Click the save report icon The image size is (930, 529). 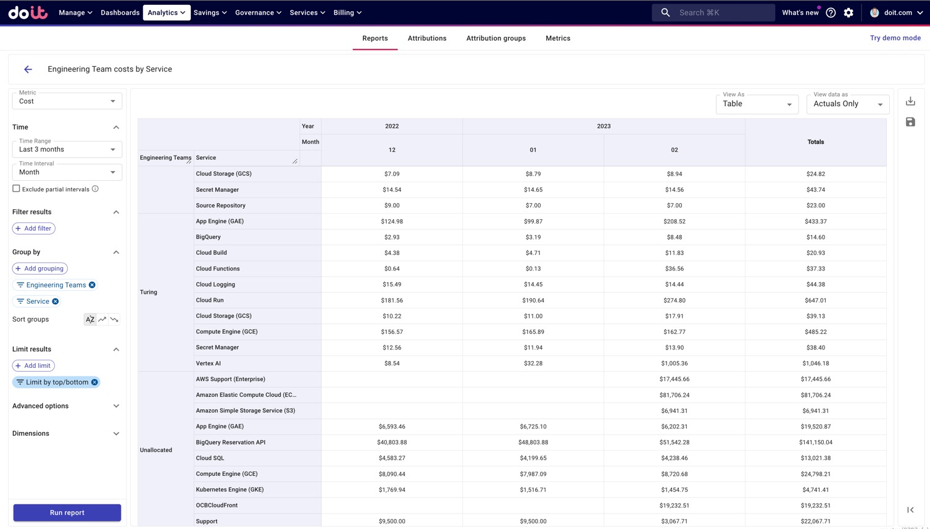910,122
